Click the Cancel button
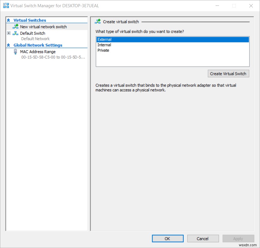This screenshot has height=248, width=260. point(203,238)
